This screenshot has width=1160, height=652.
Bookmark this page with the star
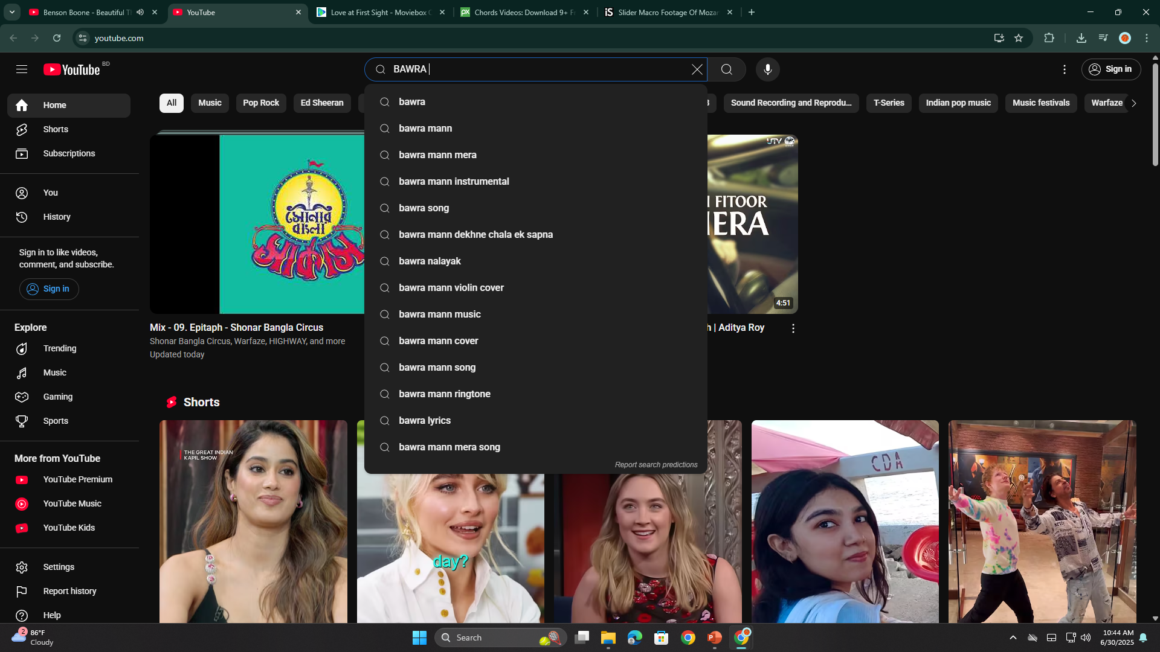1019,38
